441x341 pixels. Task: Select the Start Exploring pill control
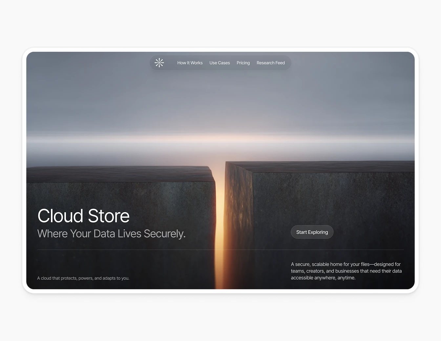coord(312,232)
